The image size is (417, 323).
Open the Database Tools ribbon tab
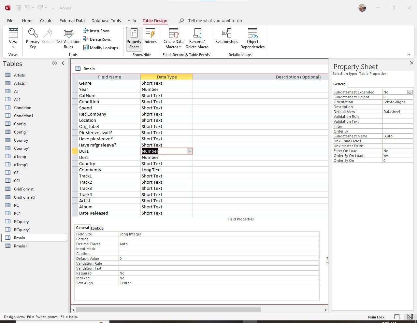pyautogui.click(x=106, y=21)
